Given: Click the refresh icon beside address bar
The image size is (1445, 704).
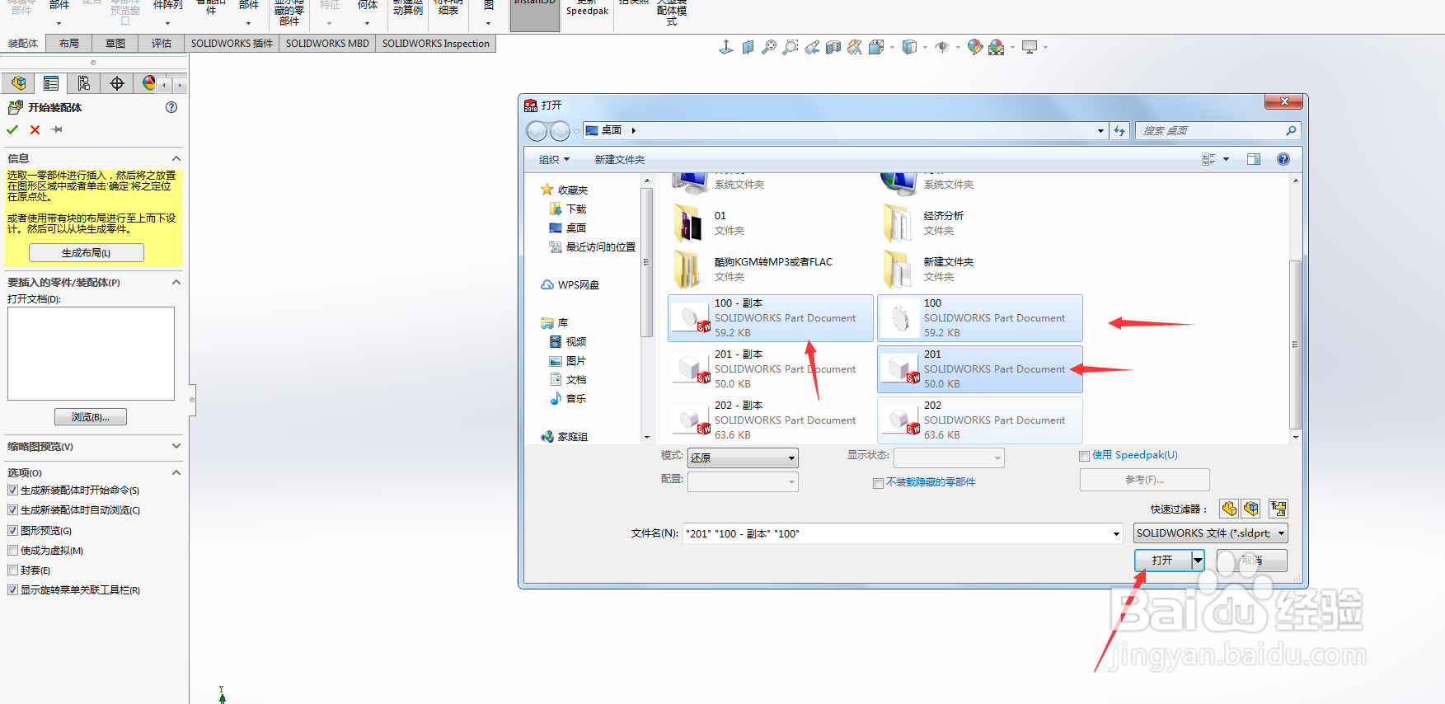Looking at the screenshot, I should [1119, 130].
